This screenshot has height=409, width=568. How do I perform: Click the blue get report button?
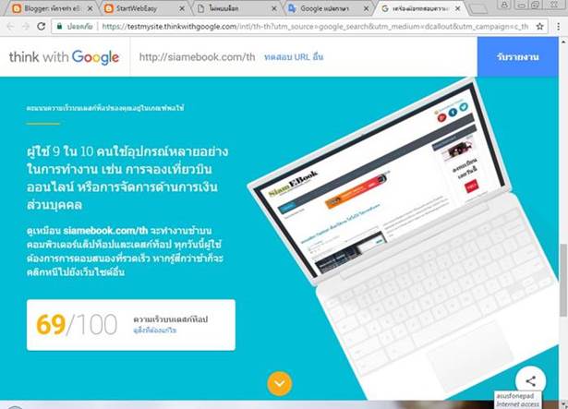coord(517,57)
